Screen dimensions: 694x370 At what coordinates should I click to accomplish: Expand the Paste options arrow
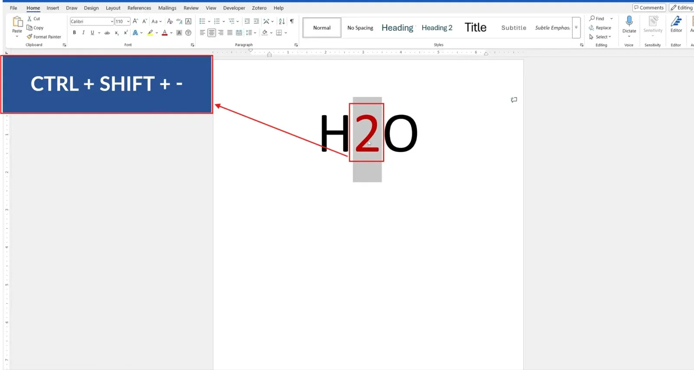point(17,36)
